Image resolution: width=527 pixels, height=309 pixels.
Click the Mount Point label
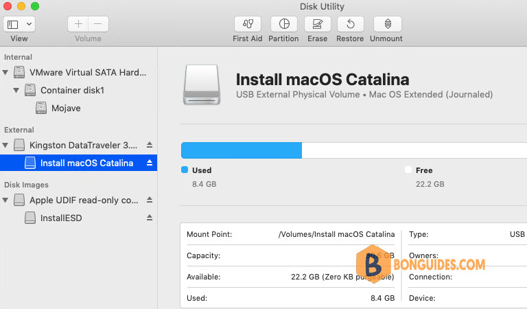pos(209,234)
